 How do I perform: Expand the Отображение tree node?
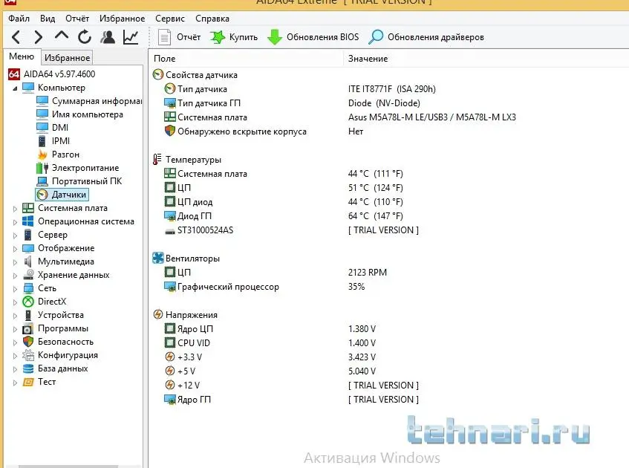click(15, 249)
